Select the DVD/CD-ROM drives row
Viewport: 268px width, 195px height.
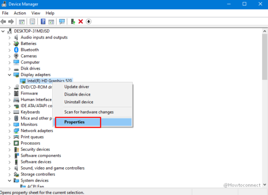point(37,87)
